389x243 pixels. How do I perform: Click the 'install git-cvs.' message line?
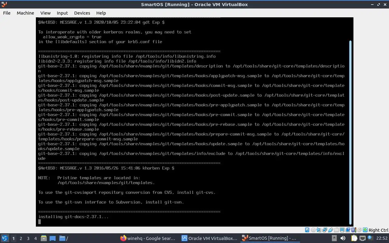[x=127, y=193]
